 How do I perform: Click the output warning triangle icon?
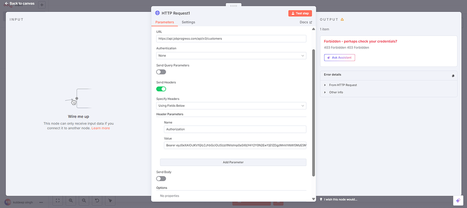(342, 20)
